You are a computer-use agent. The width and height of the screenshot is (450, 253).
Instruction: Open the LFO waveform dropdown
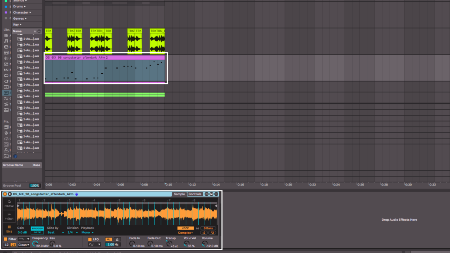94,245
